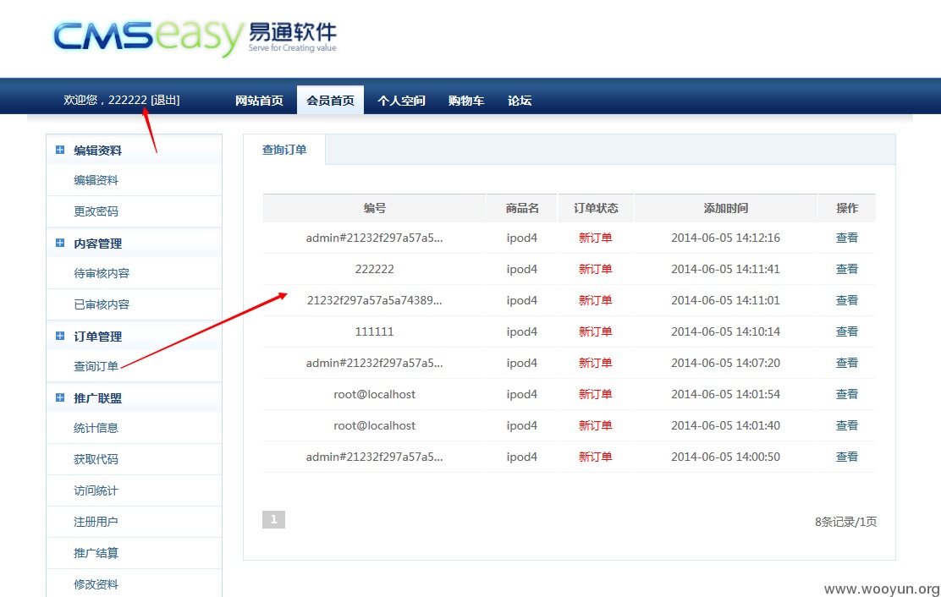Viewport: 941px width, 597px height.
Task: Click 新订单 status in the 14:10:14 row
Action: (596, 331)
